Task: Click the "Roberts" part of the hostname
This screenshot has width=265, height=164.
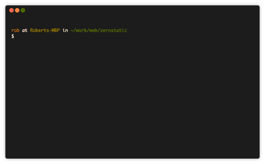Action: click(x=39, y=30)
